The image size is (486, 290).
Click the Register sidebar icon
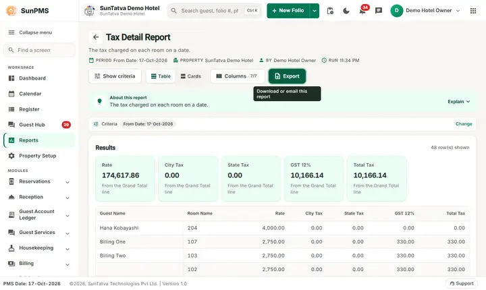[11, 109]
